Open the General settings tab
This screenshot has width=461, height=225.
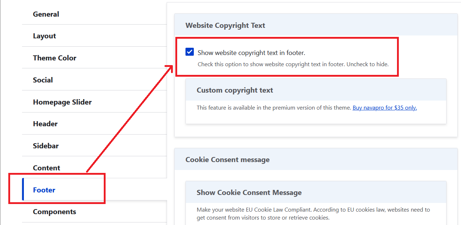pos(46,14)
